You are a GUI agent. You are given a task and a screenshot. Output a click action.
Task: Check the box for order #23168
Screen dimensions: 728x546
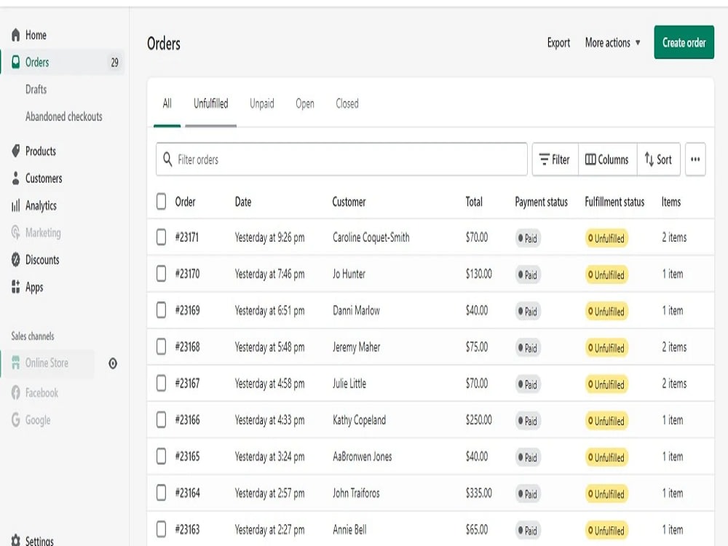(161, 347)
